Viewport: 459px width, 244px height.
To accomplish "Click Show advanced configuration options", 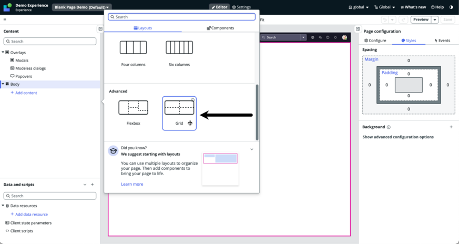I will (398, 137).
